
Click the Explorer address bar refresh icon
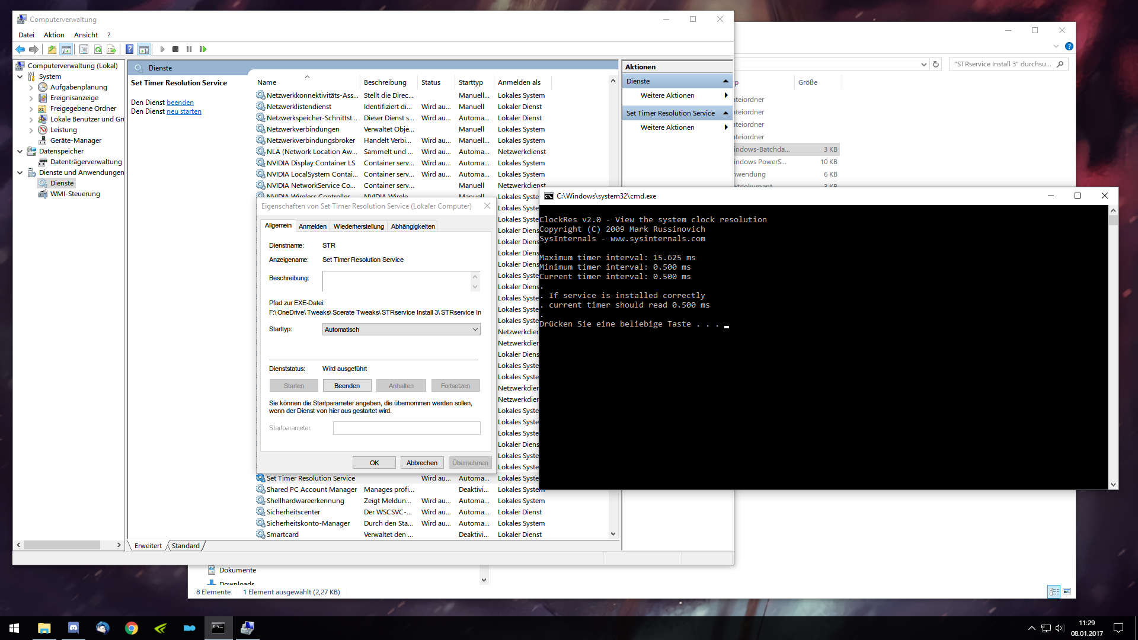tap(936, 64)
